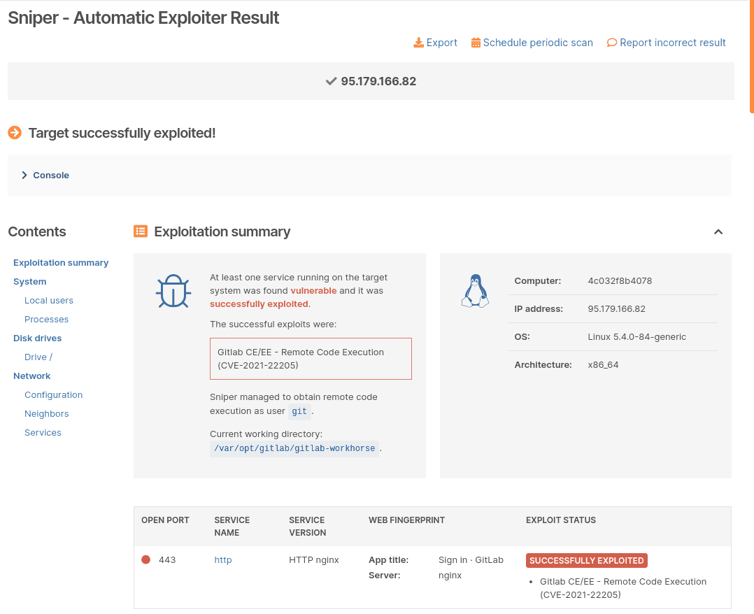Click the checkmark icon next to the target IP
754x614 pixels.
(x=330, y=81)
